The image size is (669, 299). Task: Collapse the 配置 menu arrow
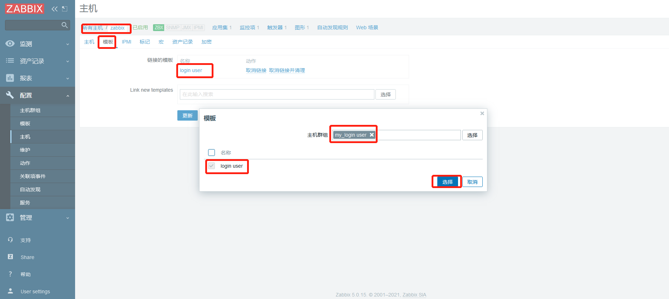(68, 96)
